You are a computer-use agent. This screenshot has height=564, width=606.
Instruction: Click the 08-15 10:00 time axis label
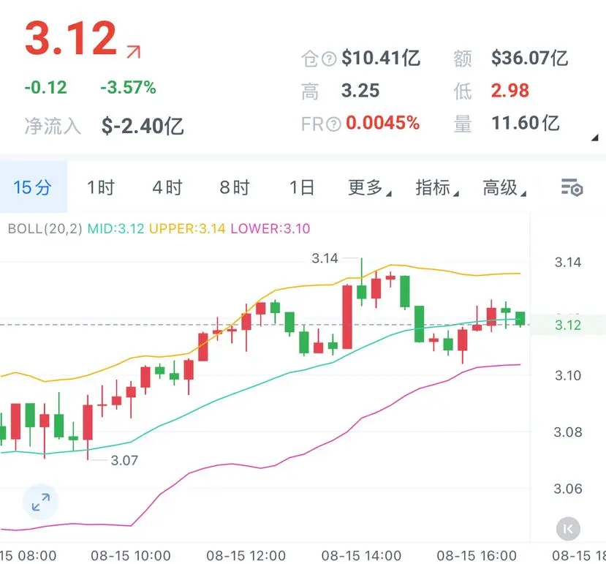(x=131, y=556)
